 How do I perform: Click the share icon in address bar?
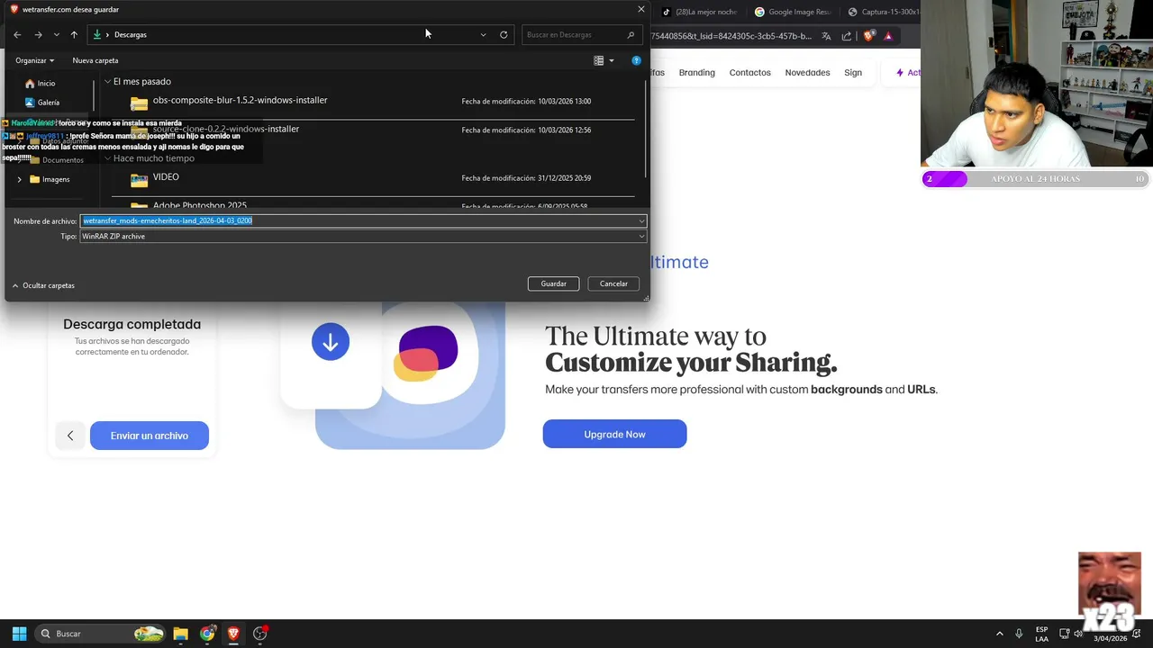(847, 36)
